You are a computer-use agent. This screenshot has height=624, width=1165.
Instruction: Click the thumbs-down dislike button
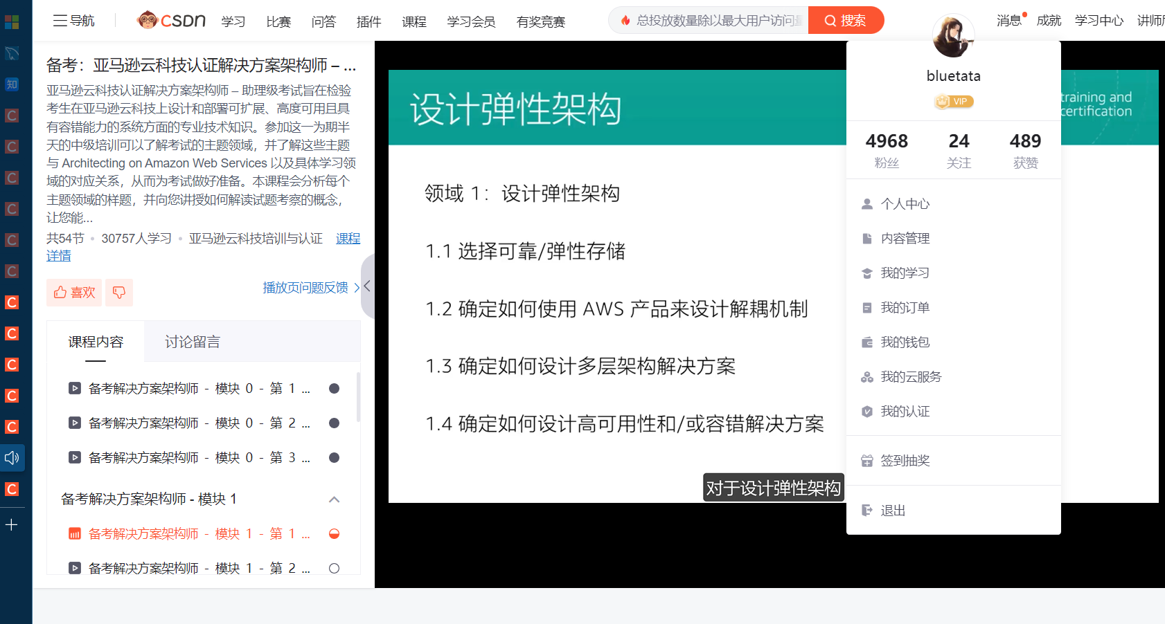pyautogui.click(x=119, y=293)
